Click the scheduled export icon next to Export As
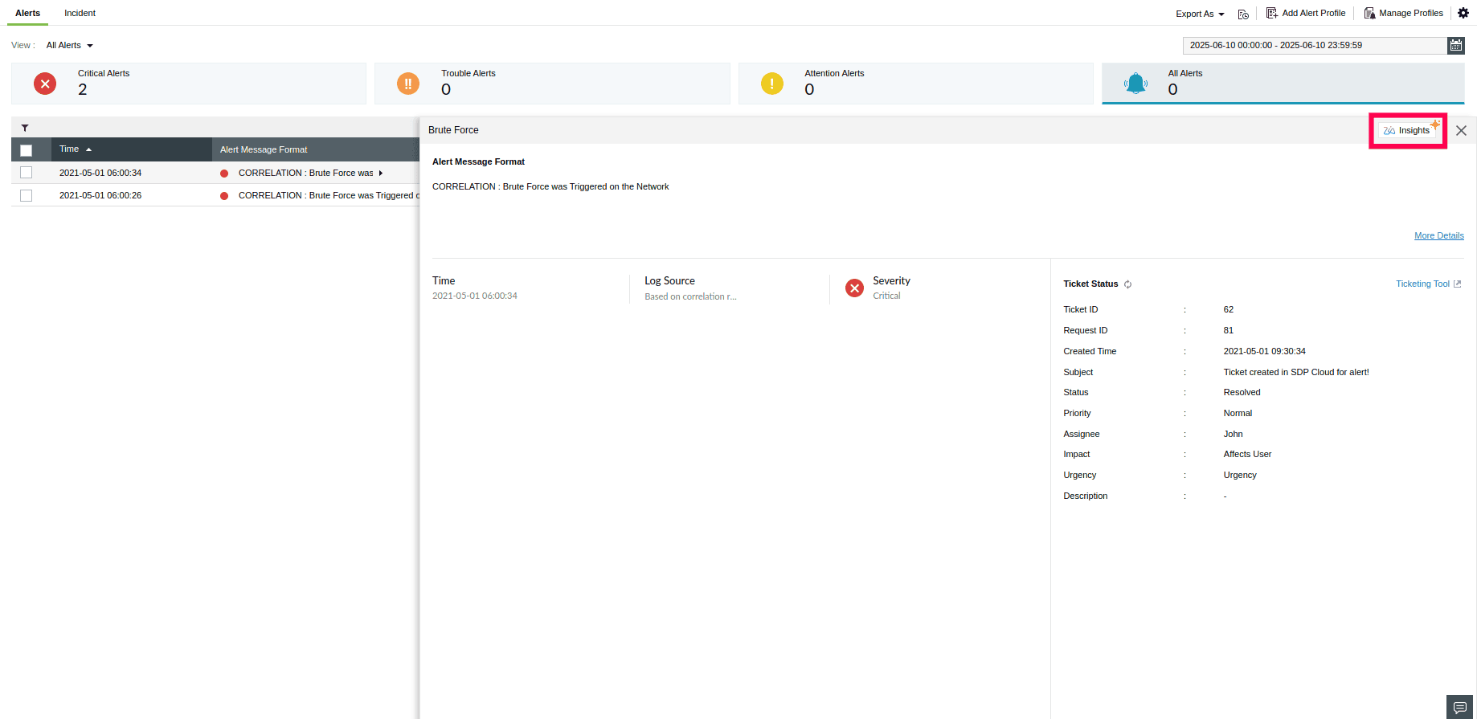The height and width of the screenshot is (719, 1477). pos(1243,14)
